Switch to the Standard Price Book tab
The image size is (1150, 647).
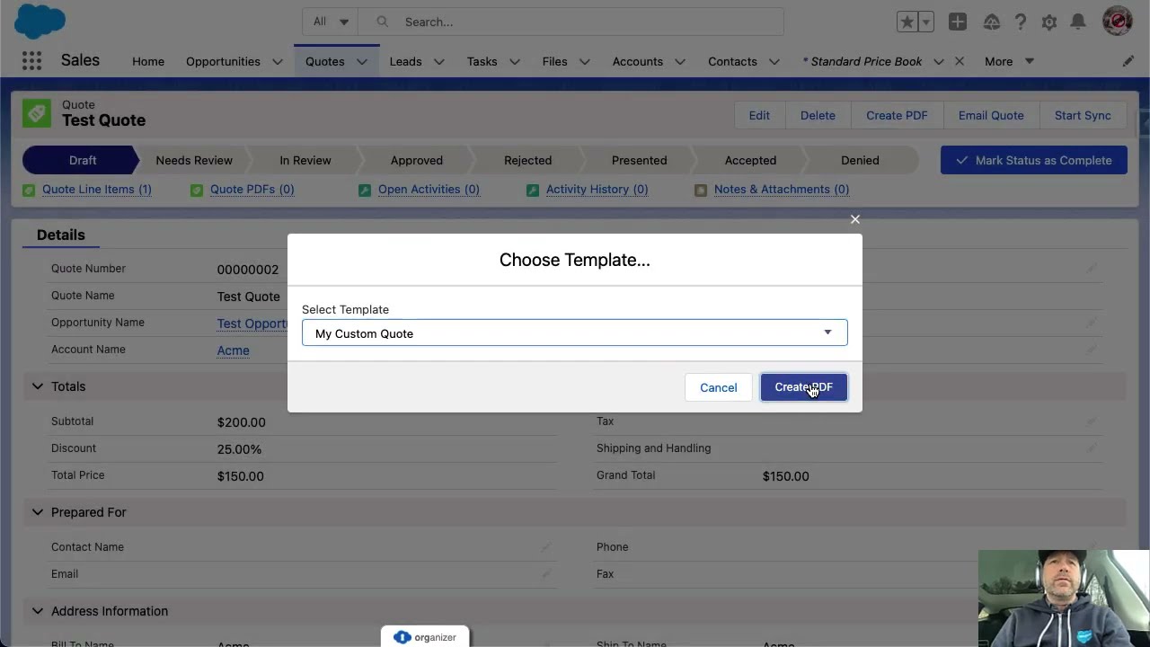pos(862,61)
